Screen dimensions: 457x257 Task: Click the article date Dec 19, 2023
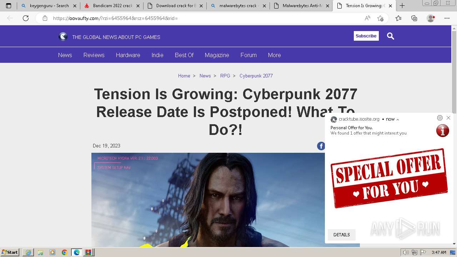[106, 146]
